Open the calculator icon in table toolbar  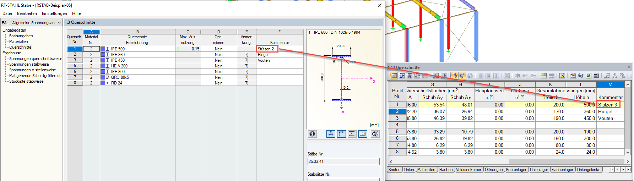(x=596, y=76)
